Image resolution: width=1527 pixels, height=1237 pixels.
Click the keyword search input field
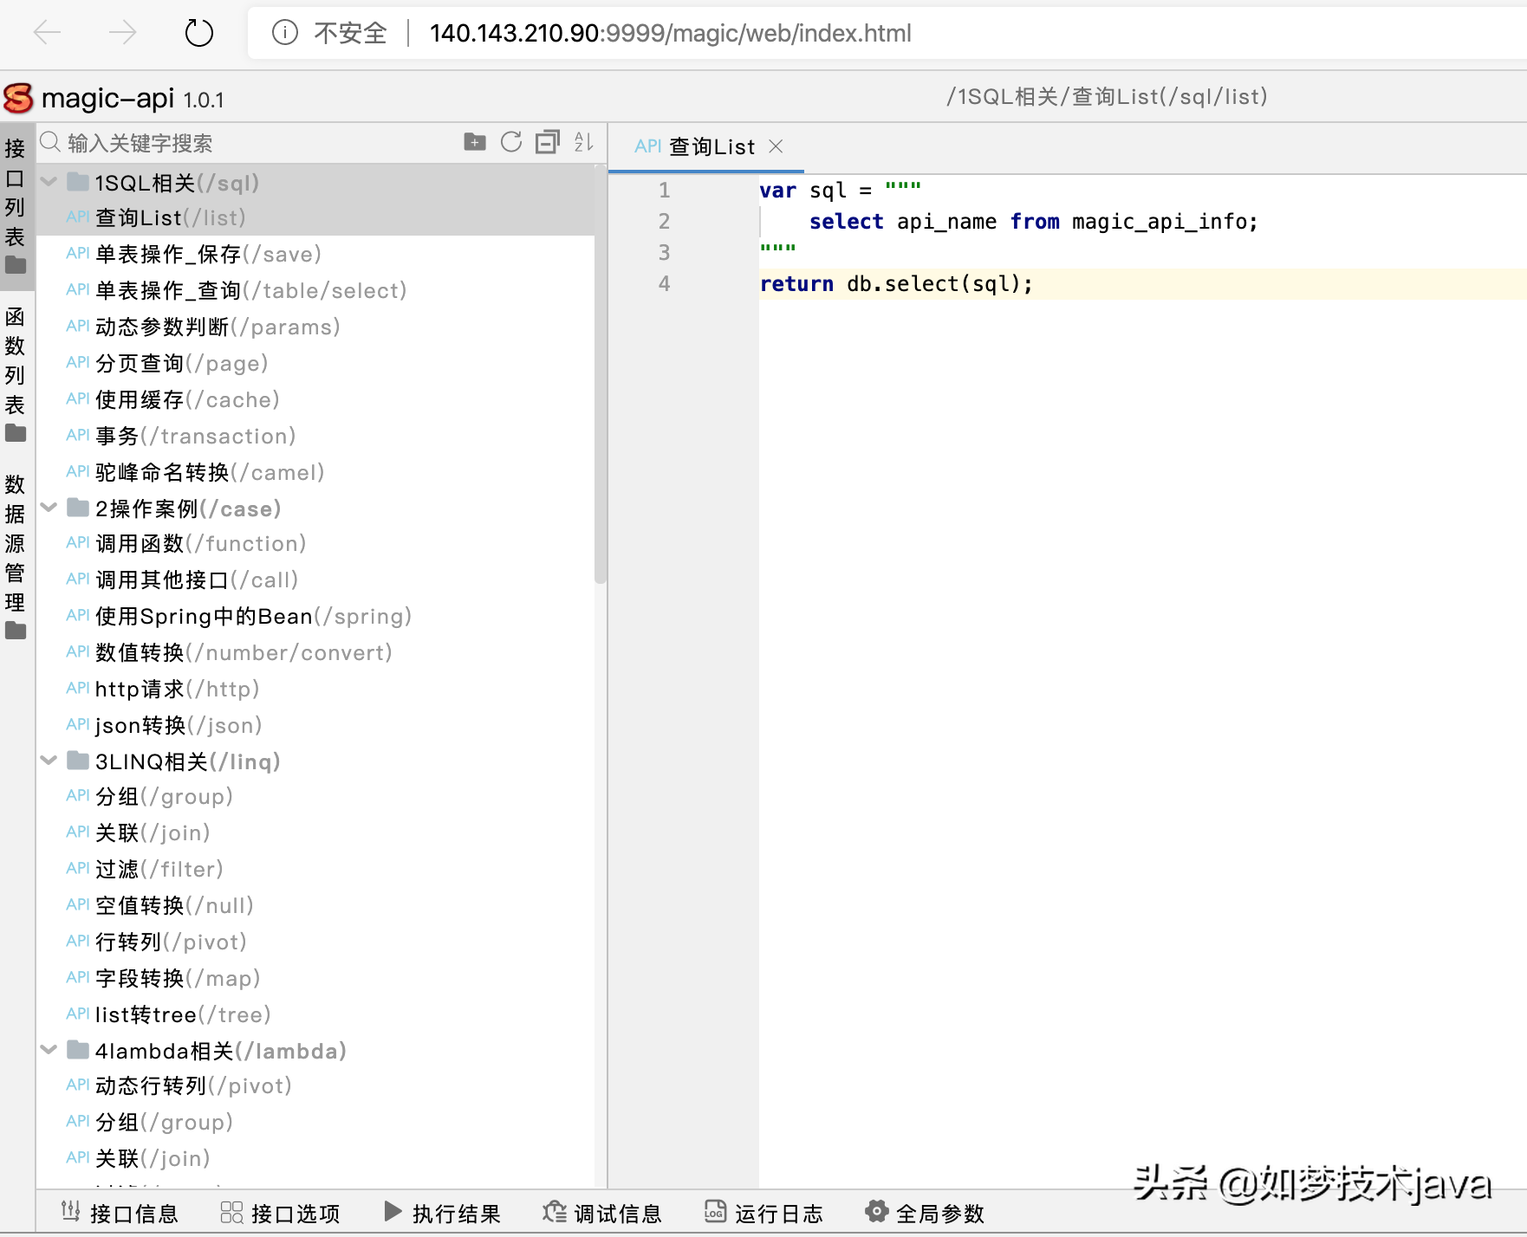[251, 143]
